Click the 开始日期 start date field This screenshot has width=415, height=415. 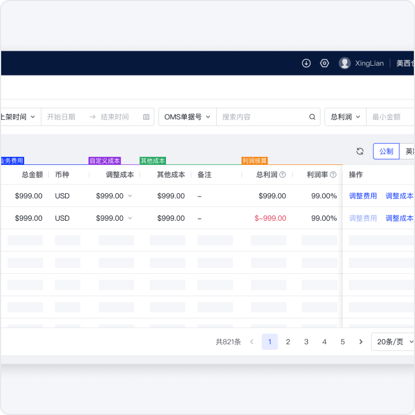point(62,117)
